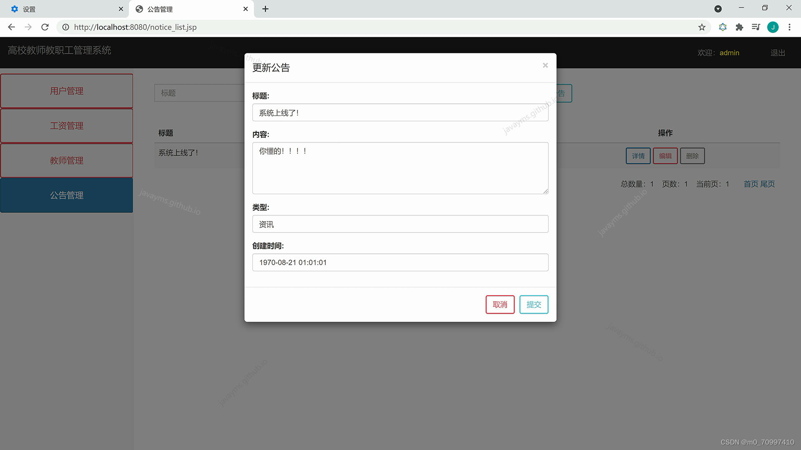Image resolution: width=801 pixels, height=450 pixels.
Task: Click the browser forward arrow
Action: pos(28,27)
